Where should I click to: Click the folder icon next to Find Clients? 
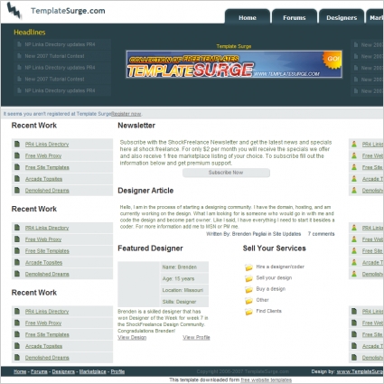click(248, 312)
